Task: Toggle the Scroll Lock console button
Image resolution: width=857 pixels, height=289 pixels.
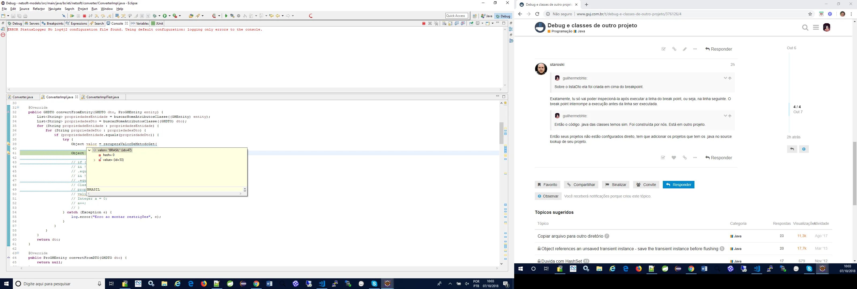Action: (450, 23)
